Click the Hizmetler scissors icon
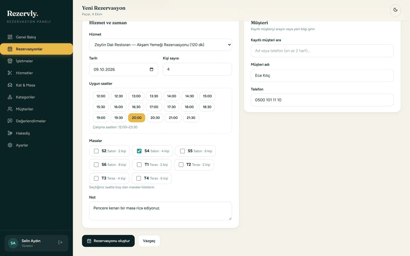Screen dimensions: 410x256 pyautogui.click(x=10, y=73)
